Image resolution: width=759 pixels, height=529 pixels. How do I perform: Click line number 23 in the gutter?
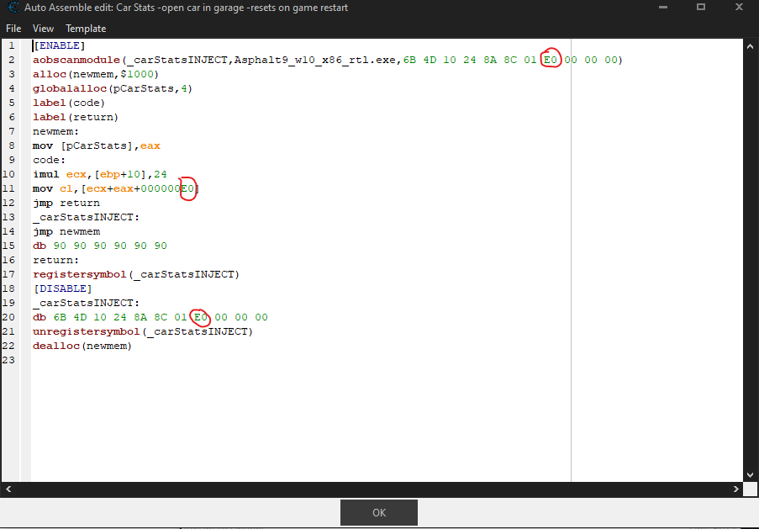click(x=8, y=360)
